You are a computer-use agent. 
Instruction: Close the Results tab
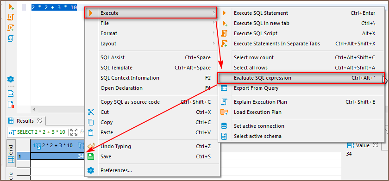coord(40,121)
